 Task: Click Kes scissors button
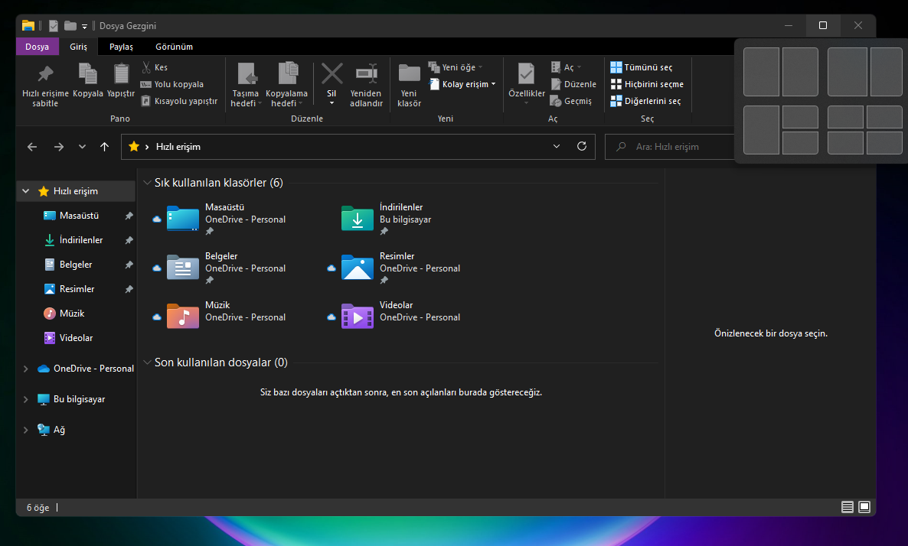tap(155, 67)
